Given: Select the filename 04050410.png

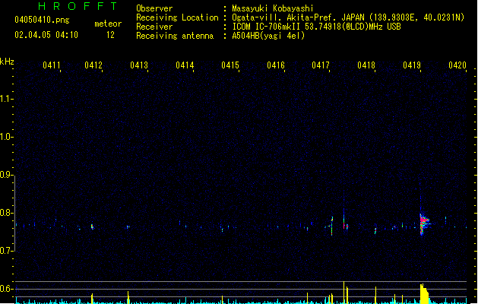Looking at the screenshot, I should [42, 20].
